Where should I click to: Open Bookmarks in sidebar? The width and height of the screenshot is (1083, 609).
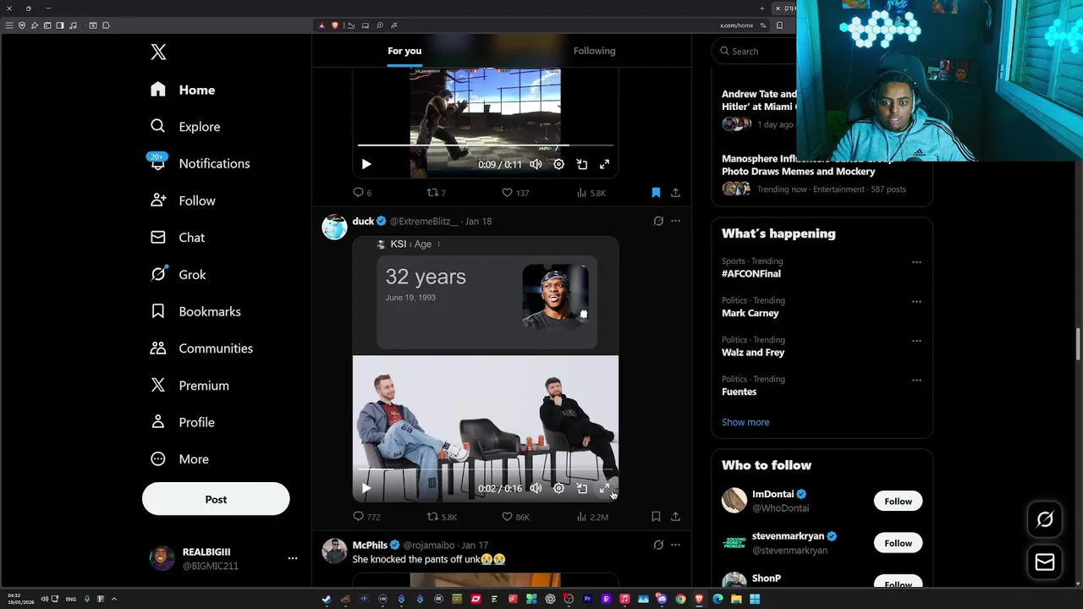click(195, 311)
